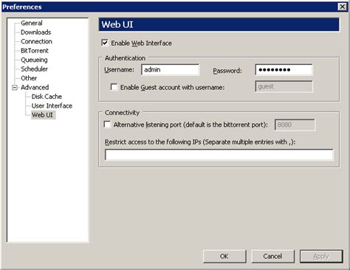Go to Queueing settings
Image resolution: width=350 pixels, height=270 pixels.
(34, 60)
